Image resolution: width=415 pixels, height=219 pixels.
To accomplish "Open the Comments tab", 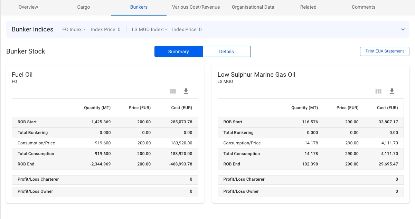I will 364,7.
